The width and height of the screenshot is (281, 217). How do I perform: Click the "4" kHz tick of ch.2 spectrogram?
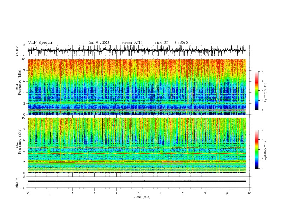[25, 151]
